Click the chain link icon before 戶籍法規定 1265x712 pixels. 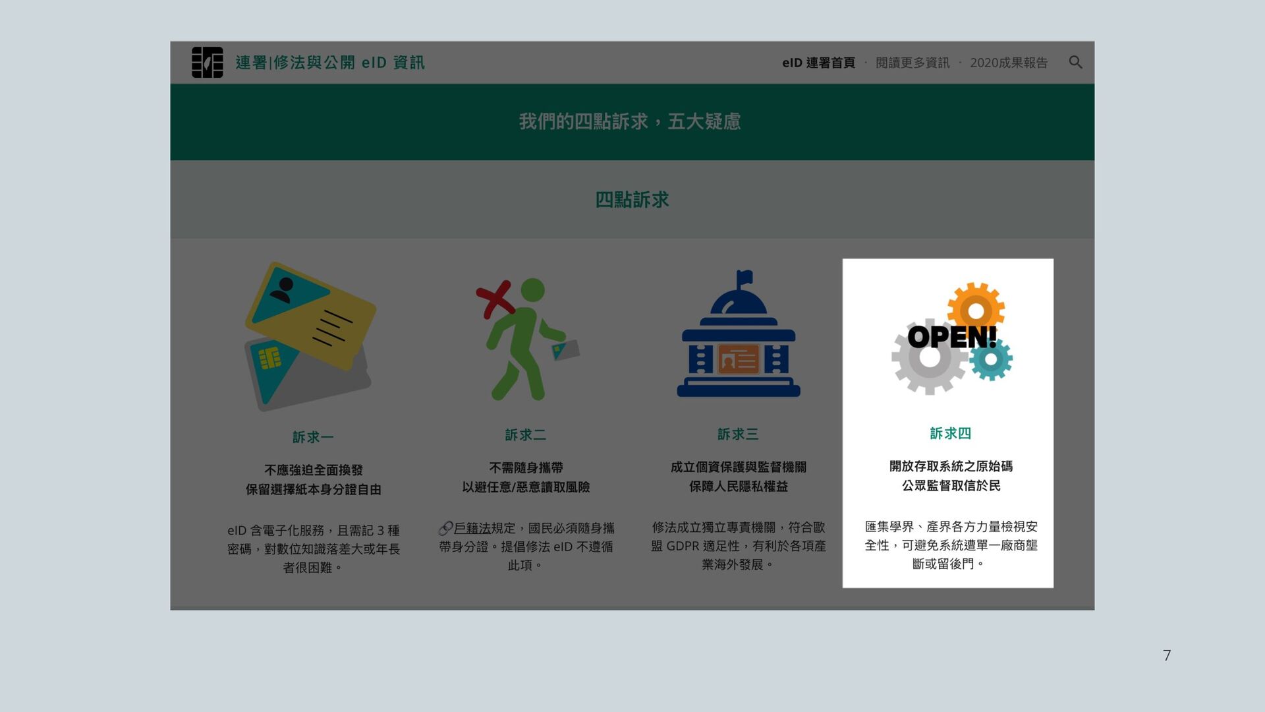tap(445, 529)
